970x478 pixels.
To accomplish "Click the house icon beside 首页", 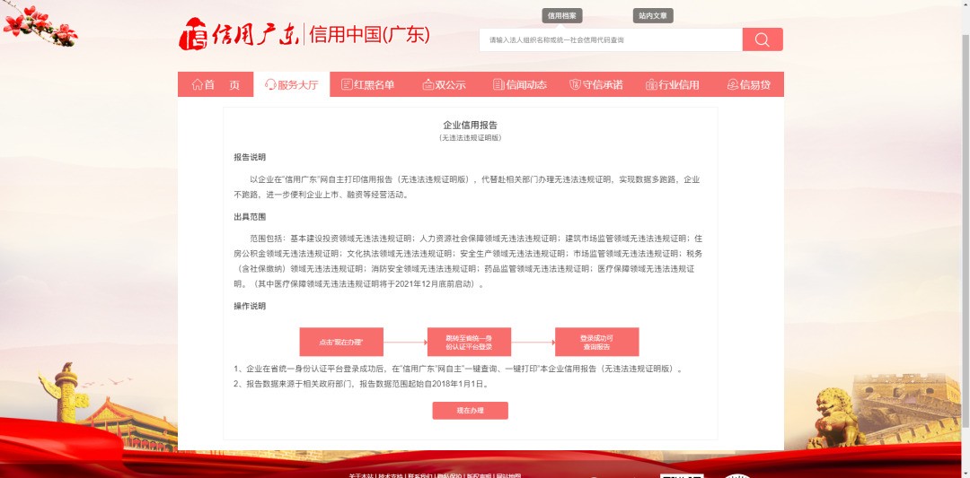I will (x=197, y=85).
